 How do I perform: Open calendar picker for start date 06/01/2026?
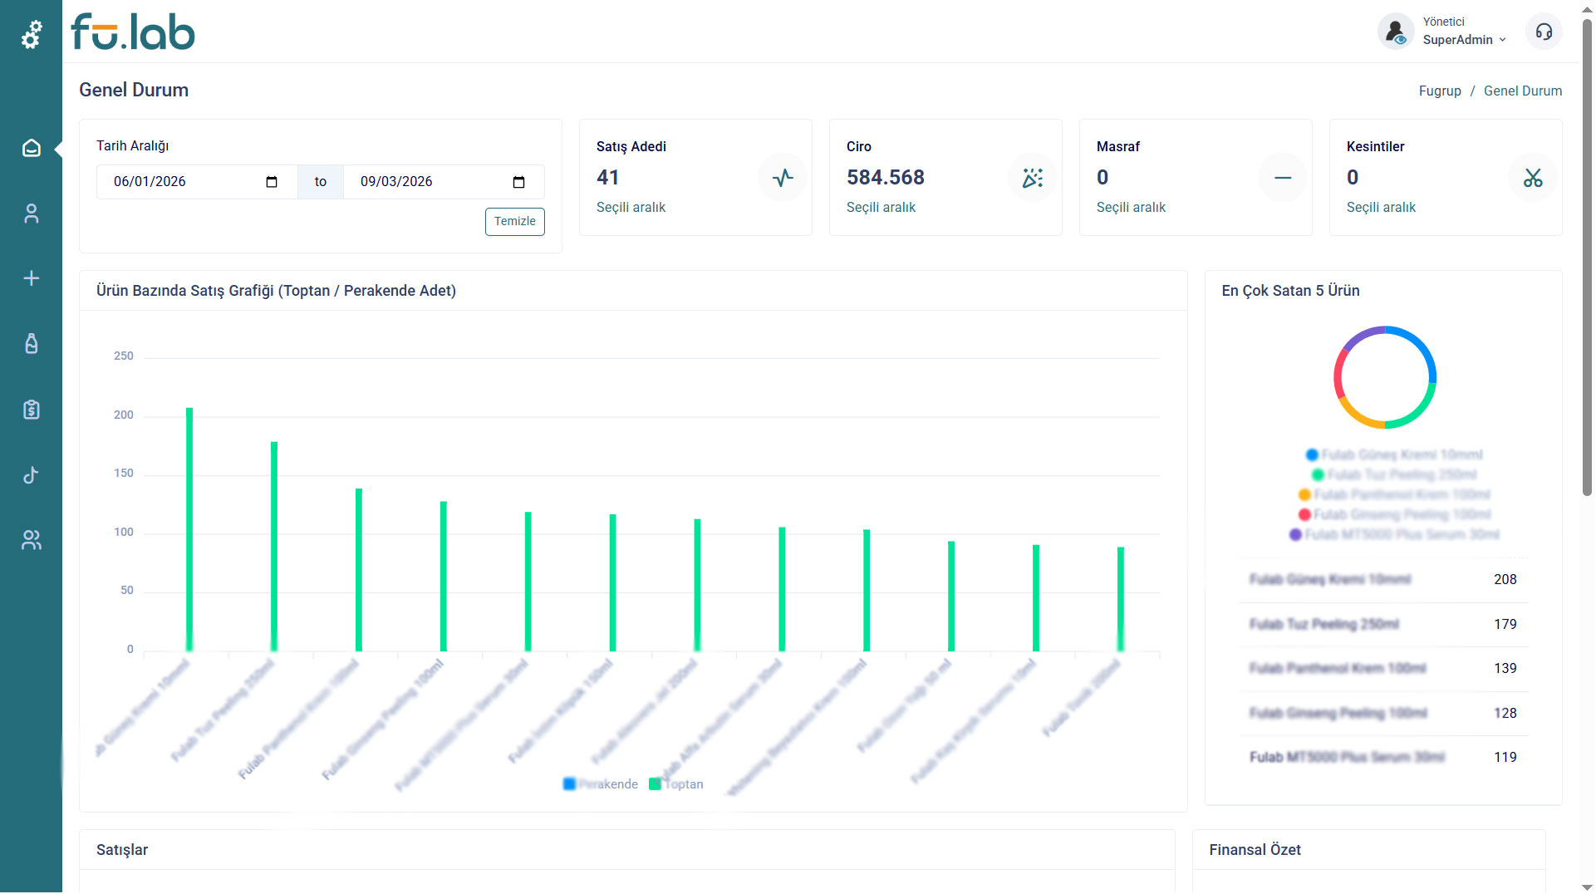tap(272, 182)
